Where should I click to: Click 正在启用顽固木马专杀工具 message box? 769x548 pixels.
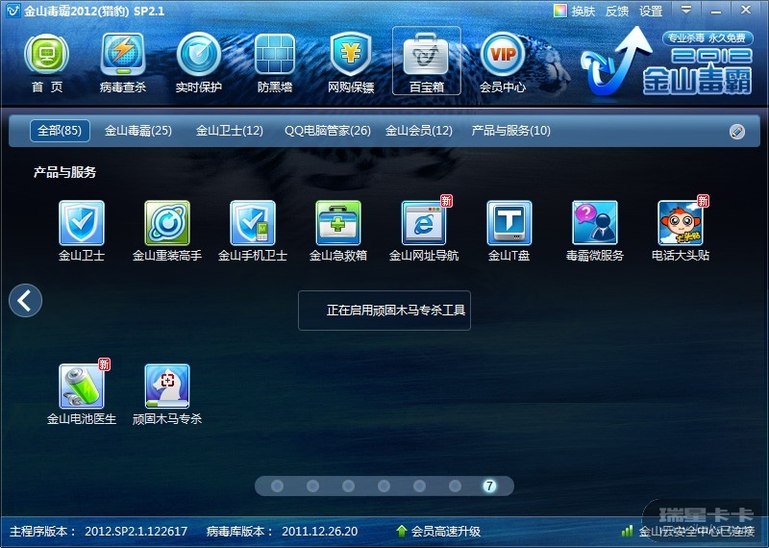coord(384,311)
